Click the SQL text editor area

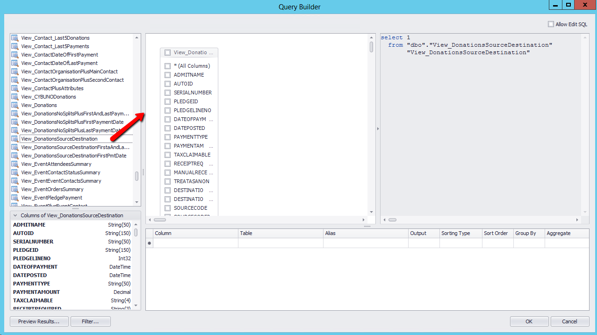pyautogui.click(x=481, y=124)
